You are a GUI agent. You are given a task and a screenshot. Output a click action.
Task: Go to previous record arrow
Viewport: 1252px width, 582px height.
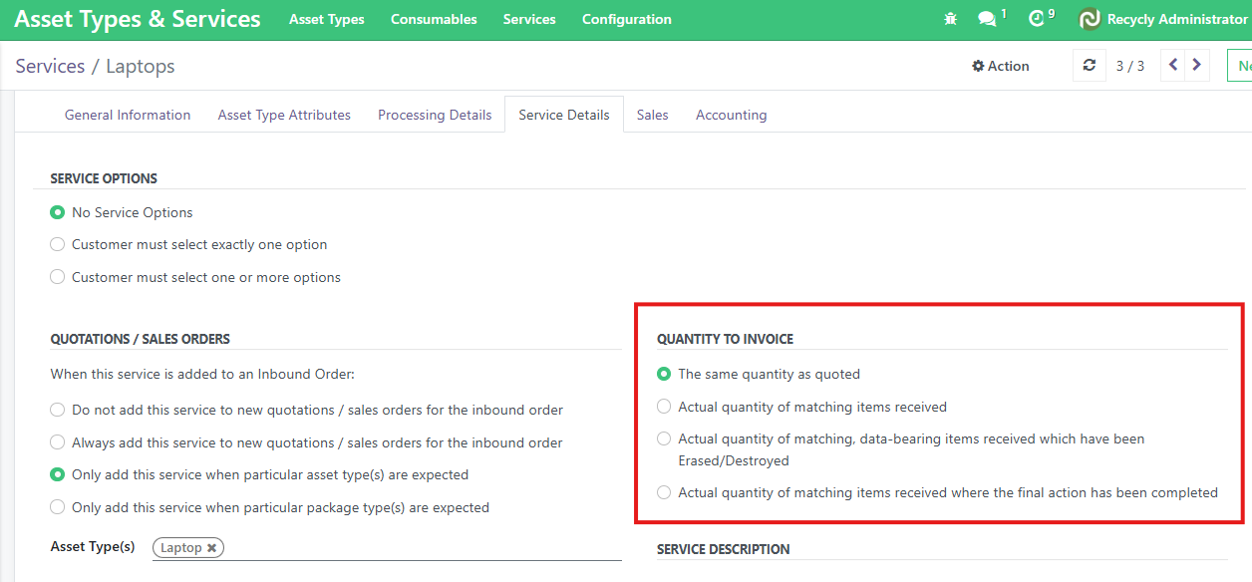tap(1173, 66)
